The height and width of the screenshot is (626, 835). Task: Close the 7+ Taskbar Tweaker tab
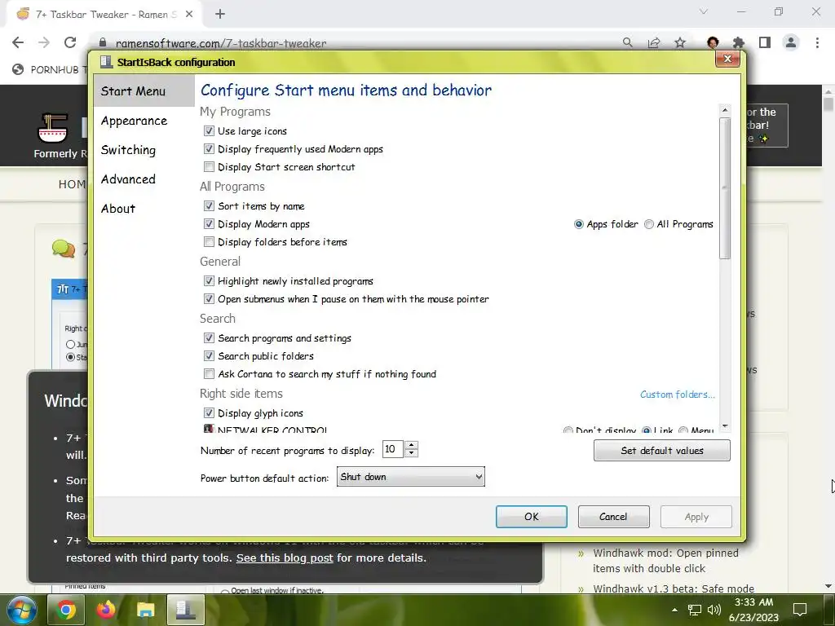tap(189, 15)
